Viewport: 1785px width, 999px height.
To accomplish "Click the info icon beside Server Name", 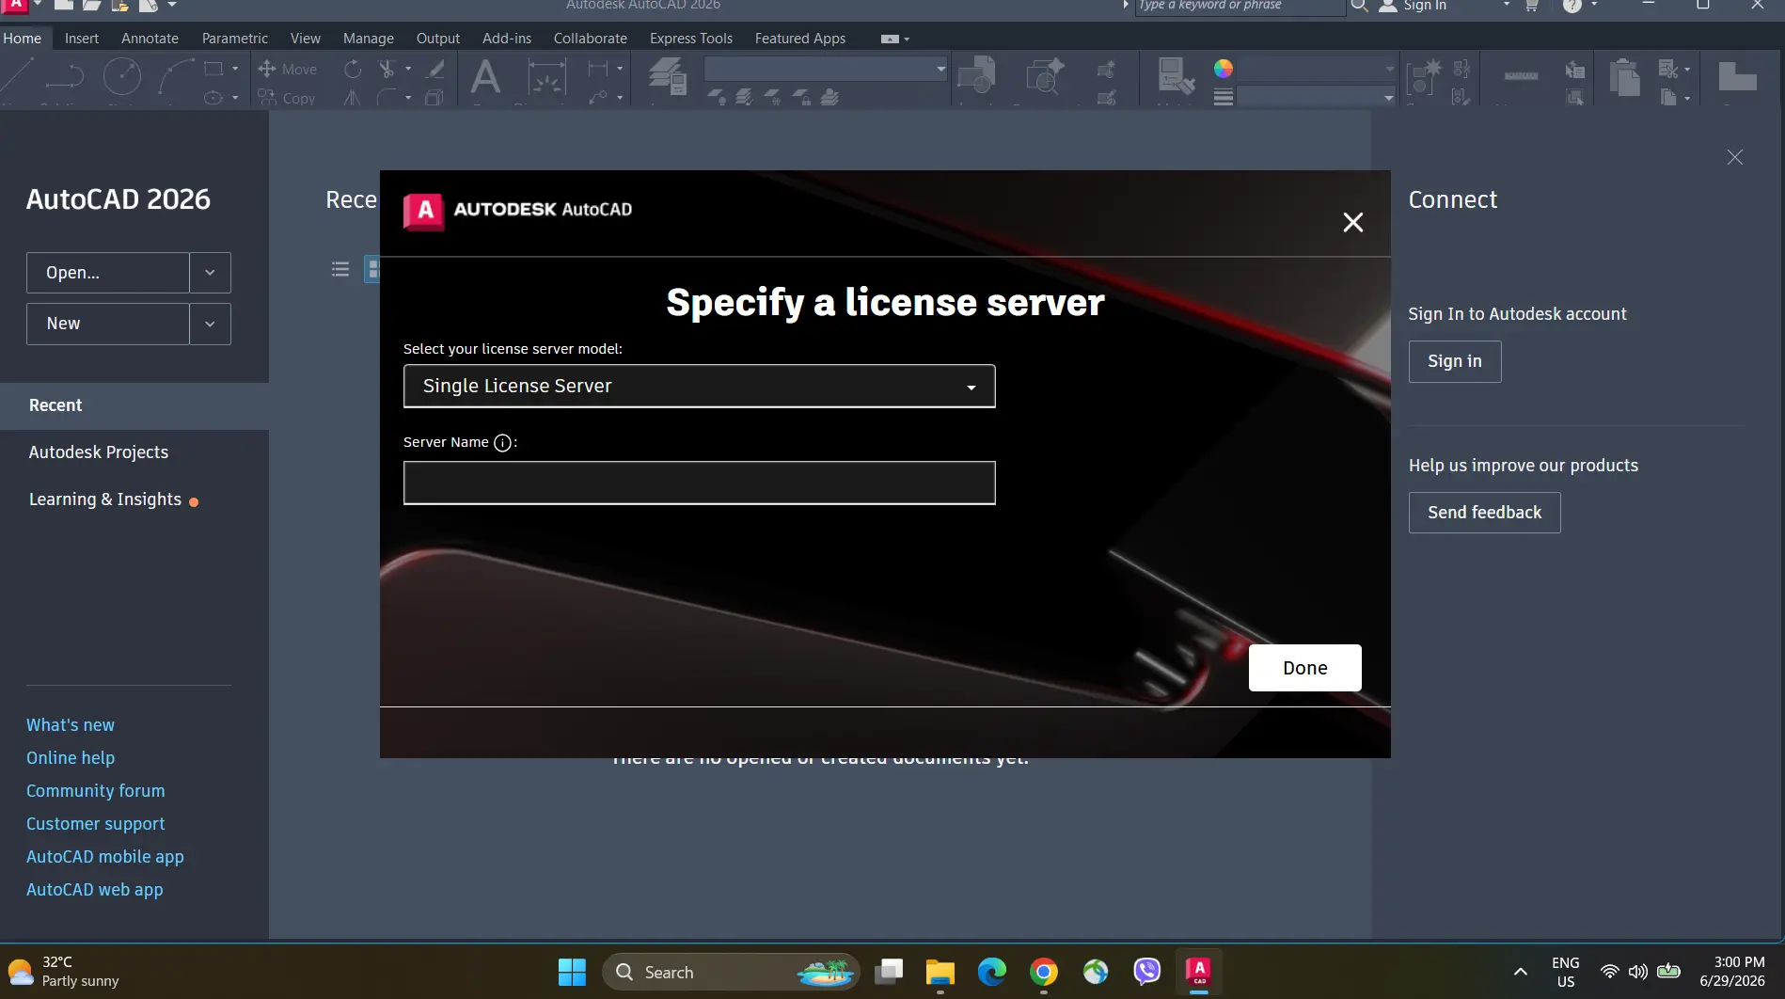I will pyautogui.click(x=503, y=443).
